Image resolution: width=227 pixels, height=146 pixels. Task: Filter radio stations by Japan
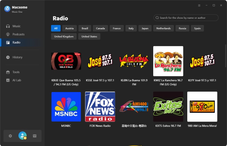coord(145,28)
